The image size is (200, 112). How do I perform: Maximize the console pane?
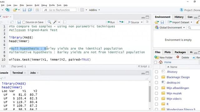click(x=147, y=73)
